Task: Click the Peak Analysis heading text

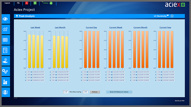Action: pos(27,16)
